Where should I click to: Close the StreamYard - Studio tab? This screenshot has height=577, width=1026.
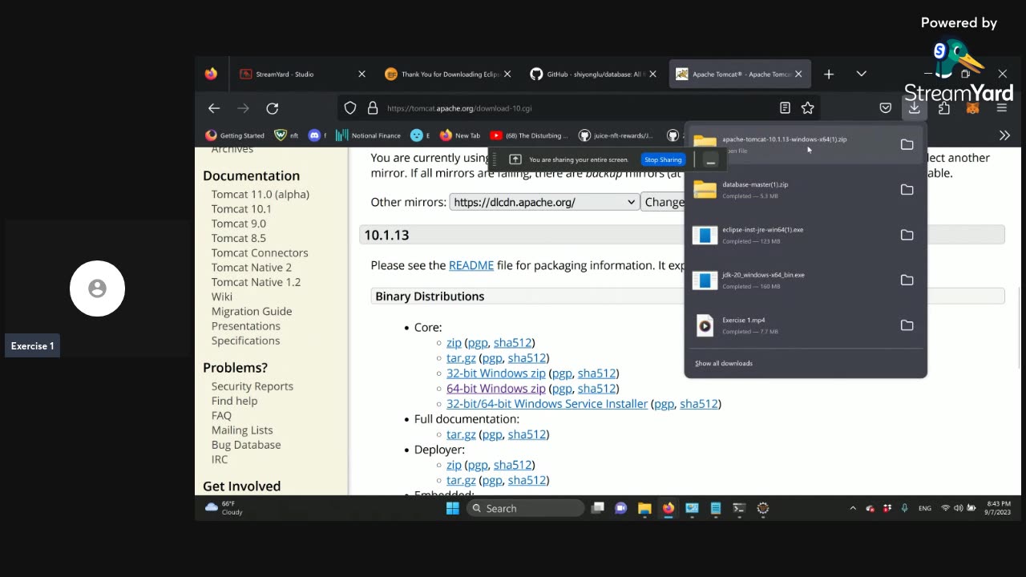coord(362,75)
